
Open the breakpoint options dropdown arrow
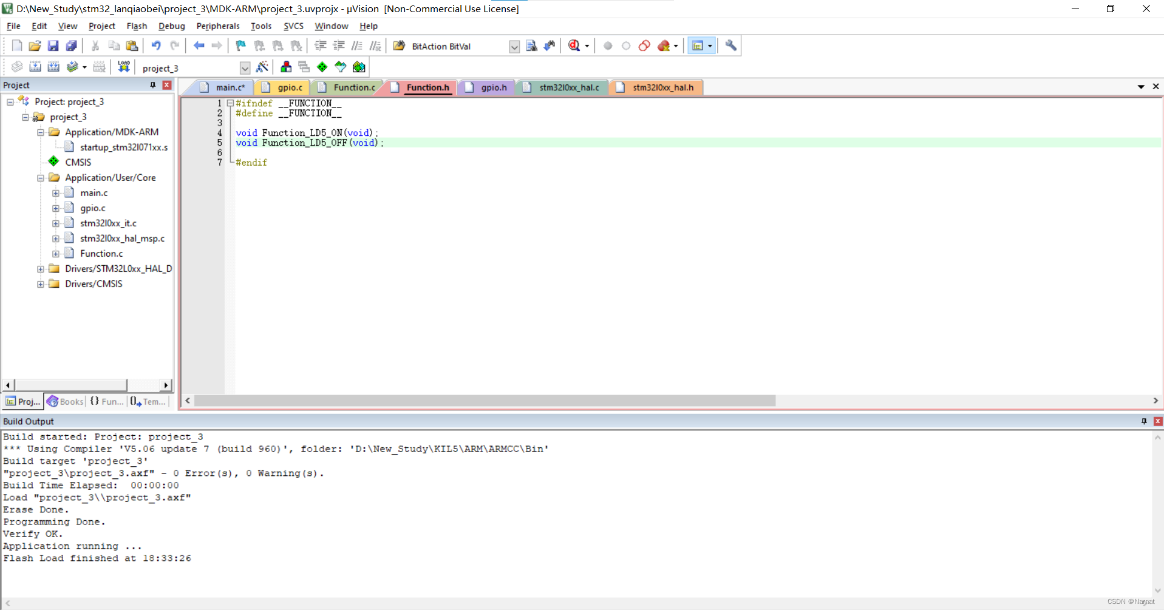[676, 46]
